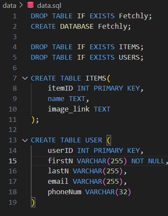Image resolution: width=168 pixels, height=216 pixels.
Task: Collapse the CREATE TABLE ITEMS block
Action: (x=25, y=78)
